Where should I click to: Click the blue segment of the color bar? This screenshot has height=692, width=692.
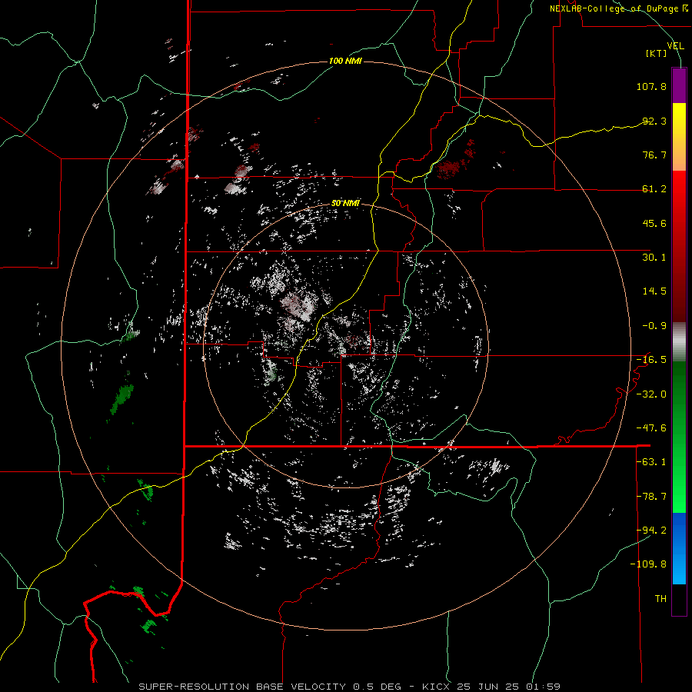point(679,548)
